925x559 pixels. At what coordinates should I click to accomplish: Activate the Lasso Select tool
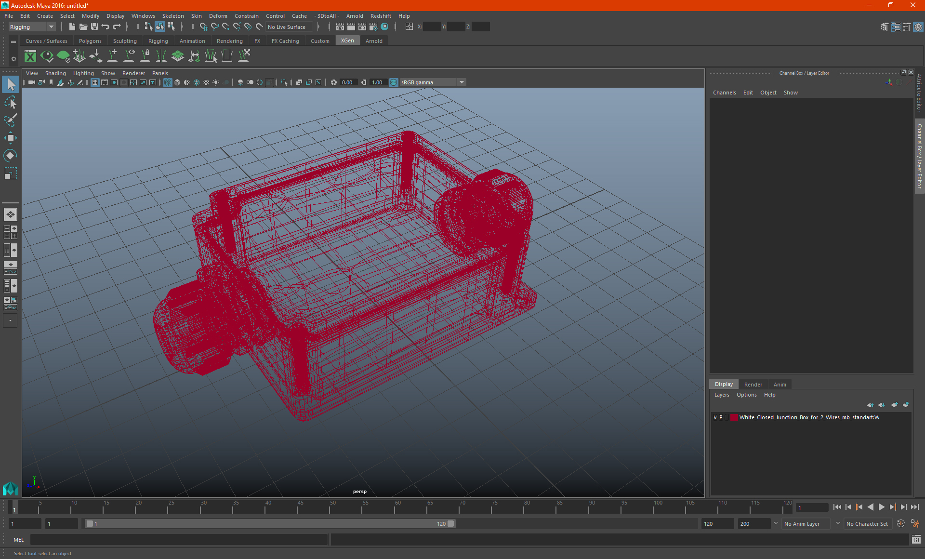tap(11, 102)
